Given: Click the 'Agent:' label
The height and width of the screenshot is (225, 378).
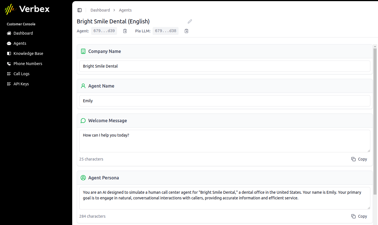Looking at the screenshot, I should (83, 31).
